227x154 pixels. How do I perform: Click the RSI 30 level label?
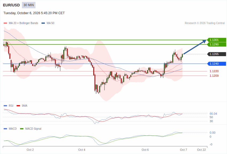click(211, 121)
